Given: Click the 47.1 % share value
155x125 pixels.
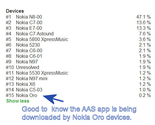Looking at the screenshot, I should pos(143,17).
